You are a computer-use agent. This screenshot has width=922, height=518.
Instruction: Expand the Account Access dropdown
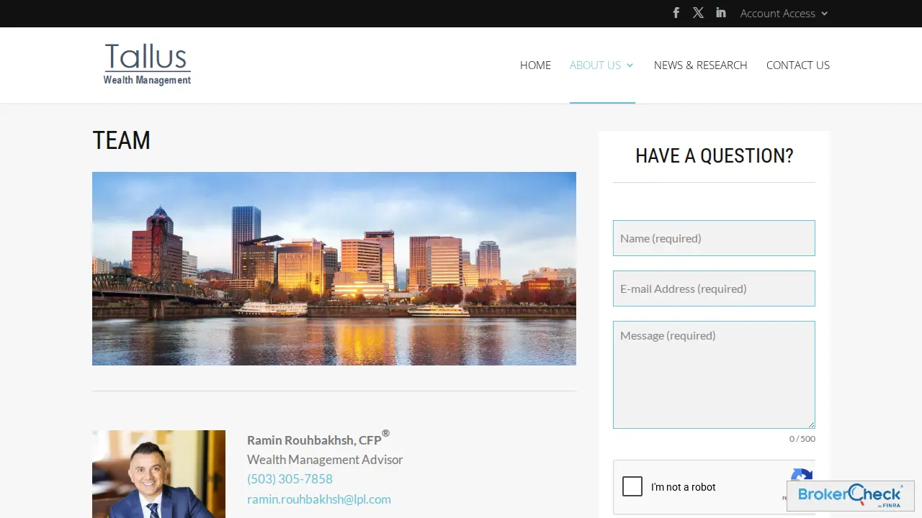[x=784, y=13]
